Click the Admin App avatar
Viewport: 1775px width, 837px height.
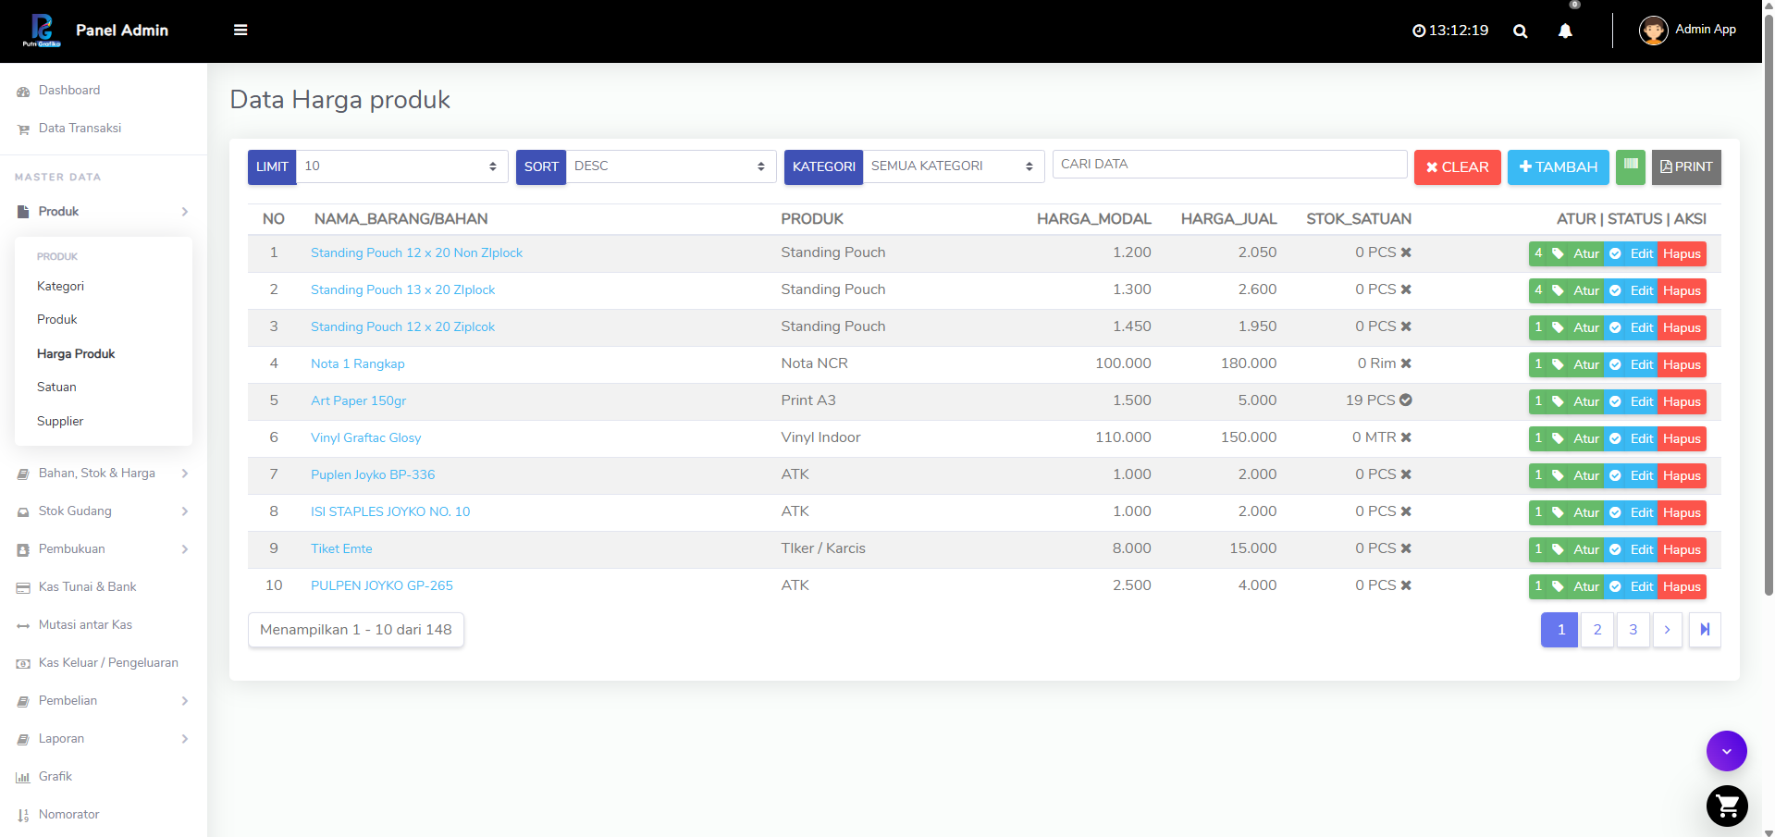pyautogui.click(x=1653, y=31)
